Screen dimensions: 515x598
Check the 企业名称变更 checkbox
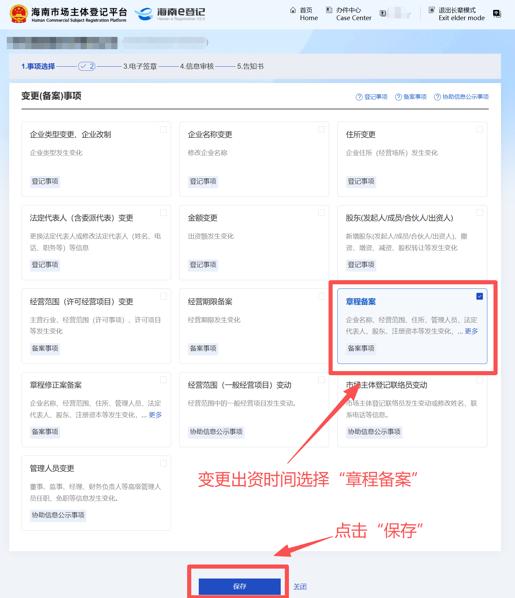[321, 130]
